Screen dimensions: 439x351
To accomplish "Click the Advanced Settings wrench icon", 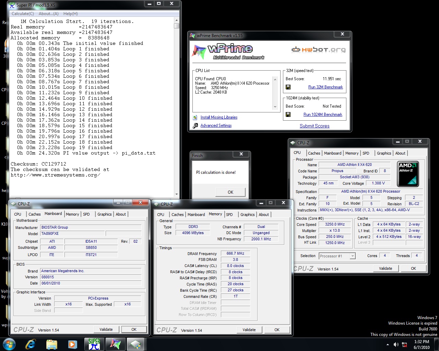I will (x=195, y=125).
